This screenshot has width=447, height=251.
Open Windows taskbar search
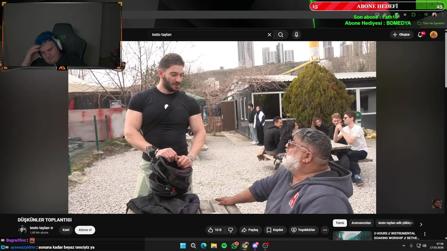(x=193, y=246)
